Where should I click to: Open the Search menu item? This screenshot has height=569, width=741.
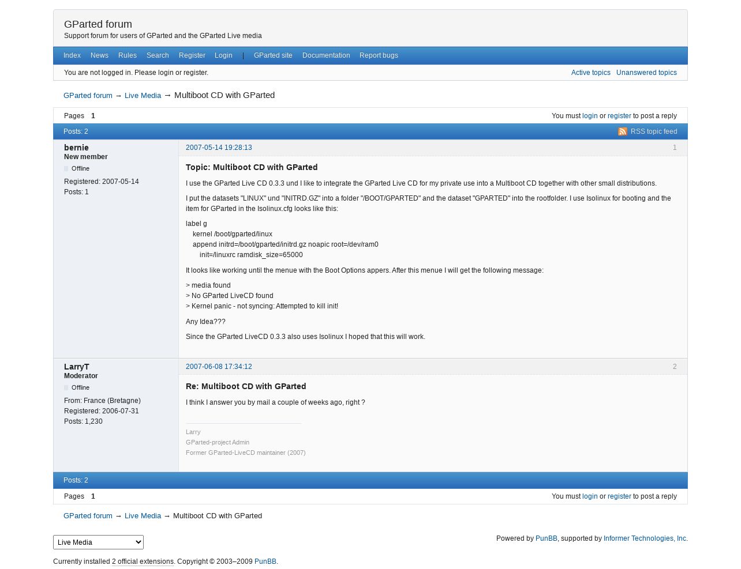(158, 55)
